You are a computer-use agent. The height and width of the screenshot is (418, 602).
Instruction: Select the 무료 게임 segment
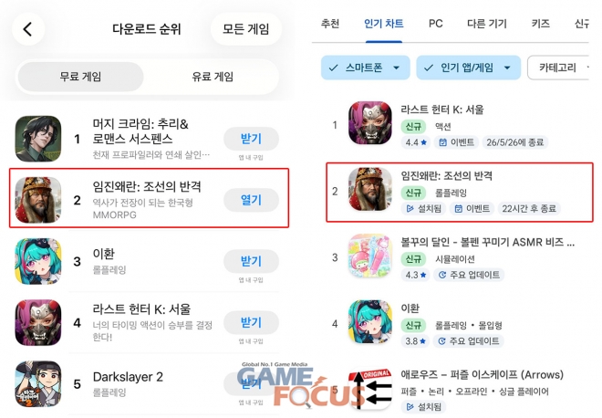(x=80, y=77)
